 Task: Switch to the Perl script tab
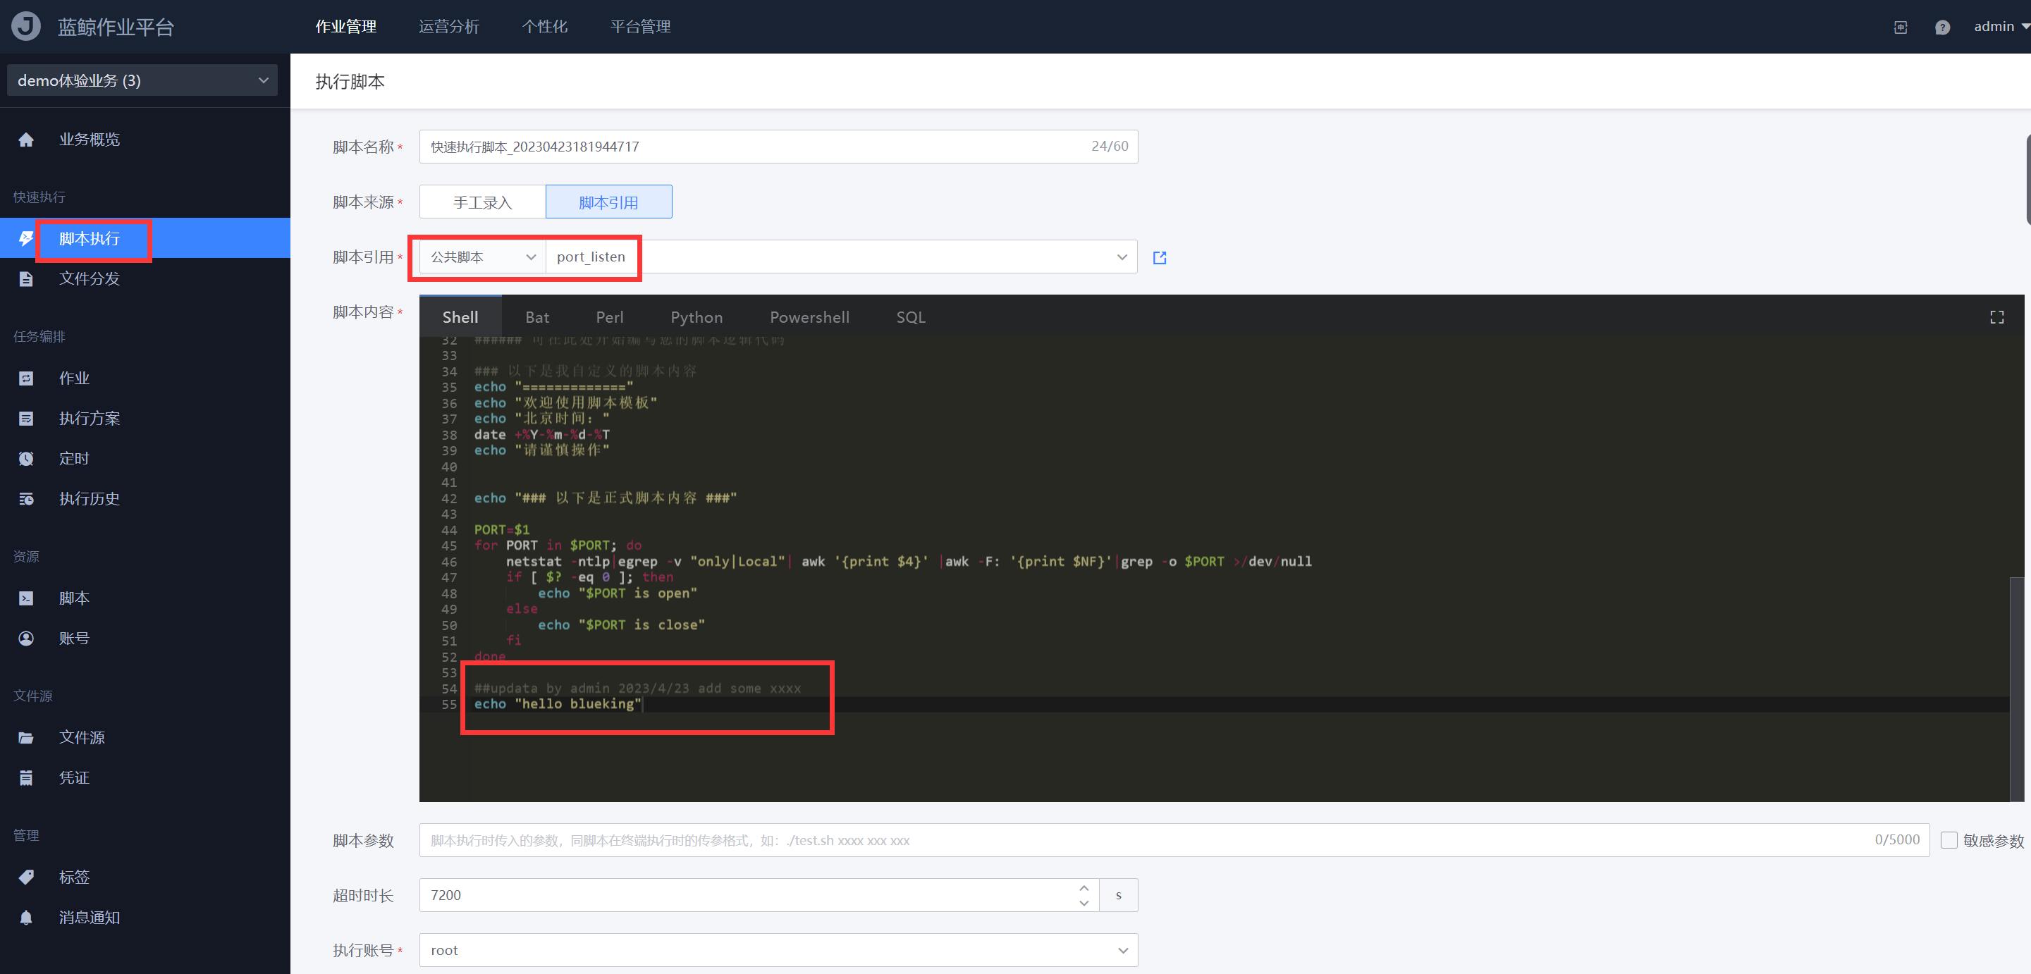(610, 316)
